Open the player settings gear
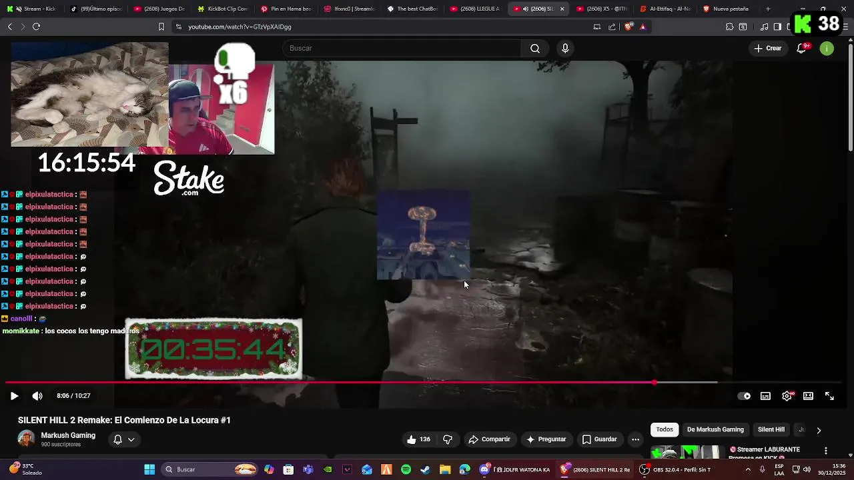Viewport: 854px width, 480px height. 787,396
